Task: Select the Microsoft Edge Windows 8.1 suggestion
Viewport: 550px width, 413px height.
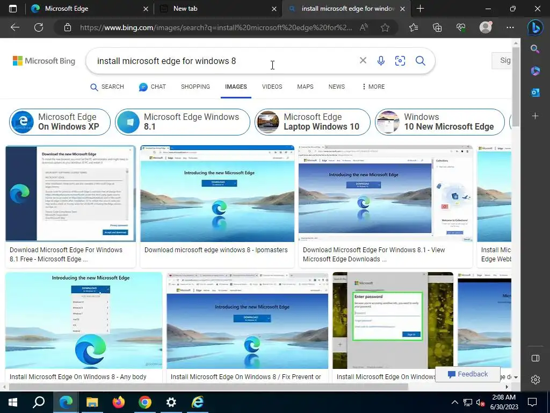Action: (183, 122)
